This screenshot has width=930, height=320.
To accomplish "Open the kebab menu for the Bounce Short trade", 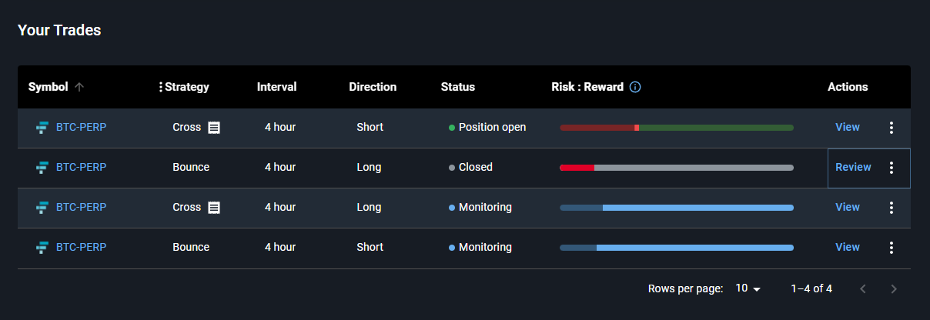I will [892, 248].
